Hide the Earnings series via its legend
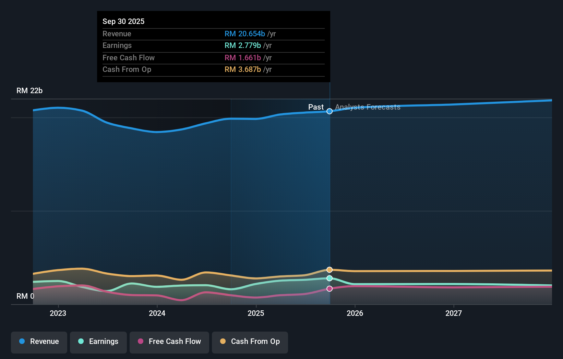563x359 pixels. tap(98, 342)
